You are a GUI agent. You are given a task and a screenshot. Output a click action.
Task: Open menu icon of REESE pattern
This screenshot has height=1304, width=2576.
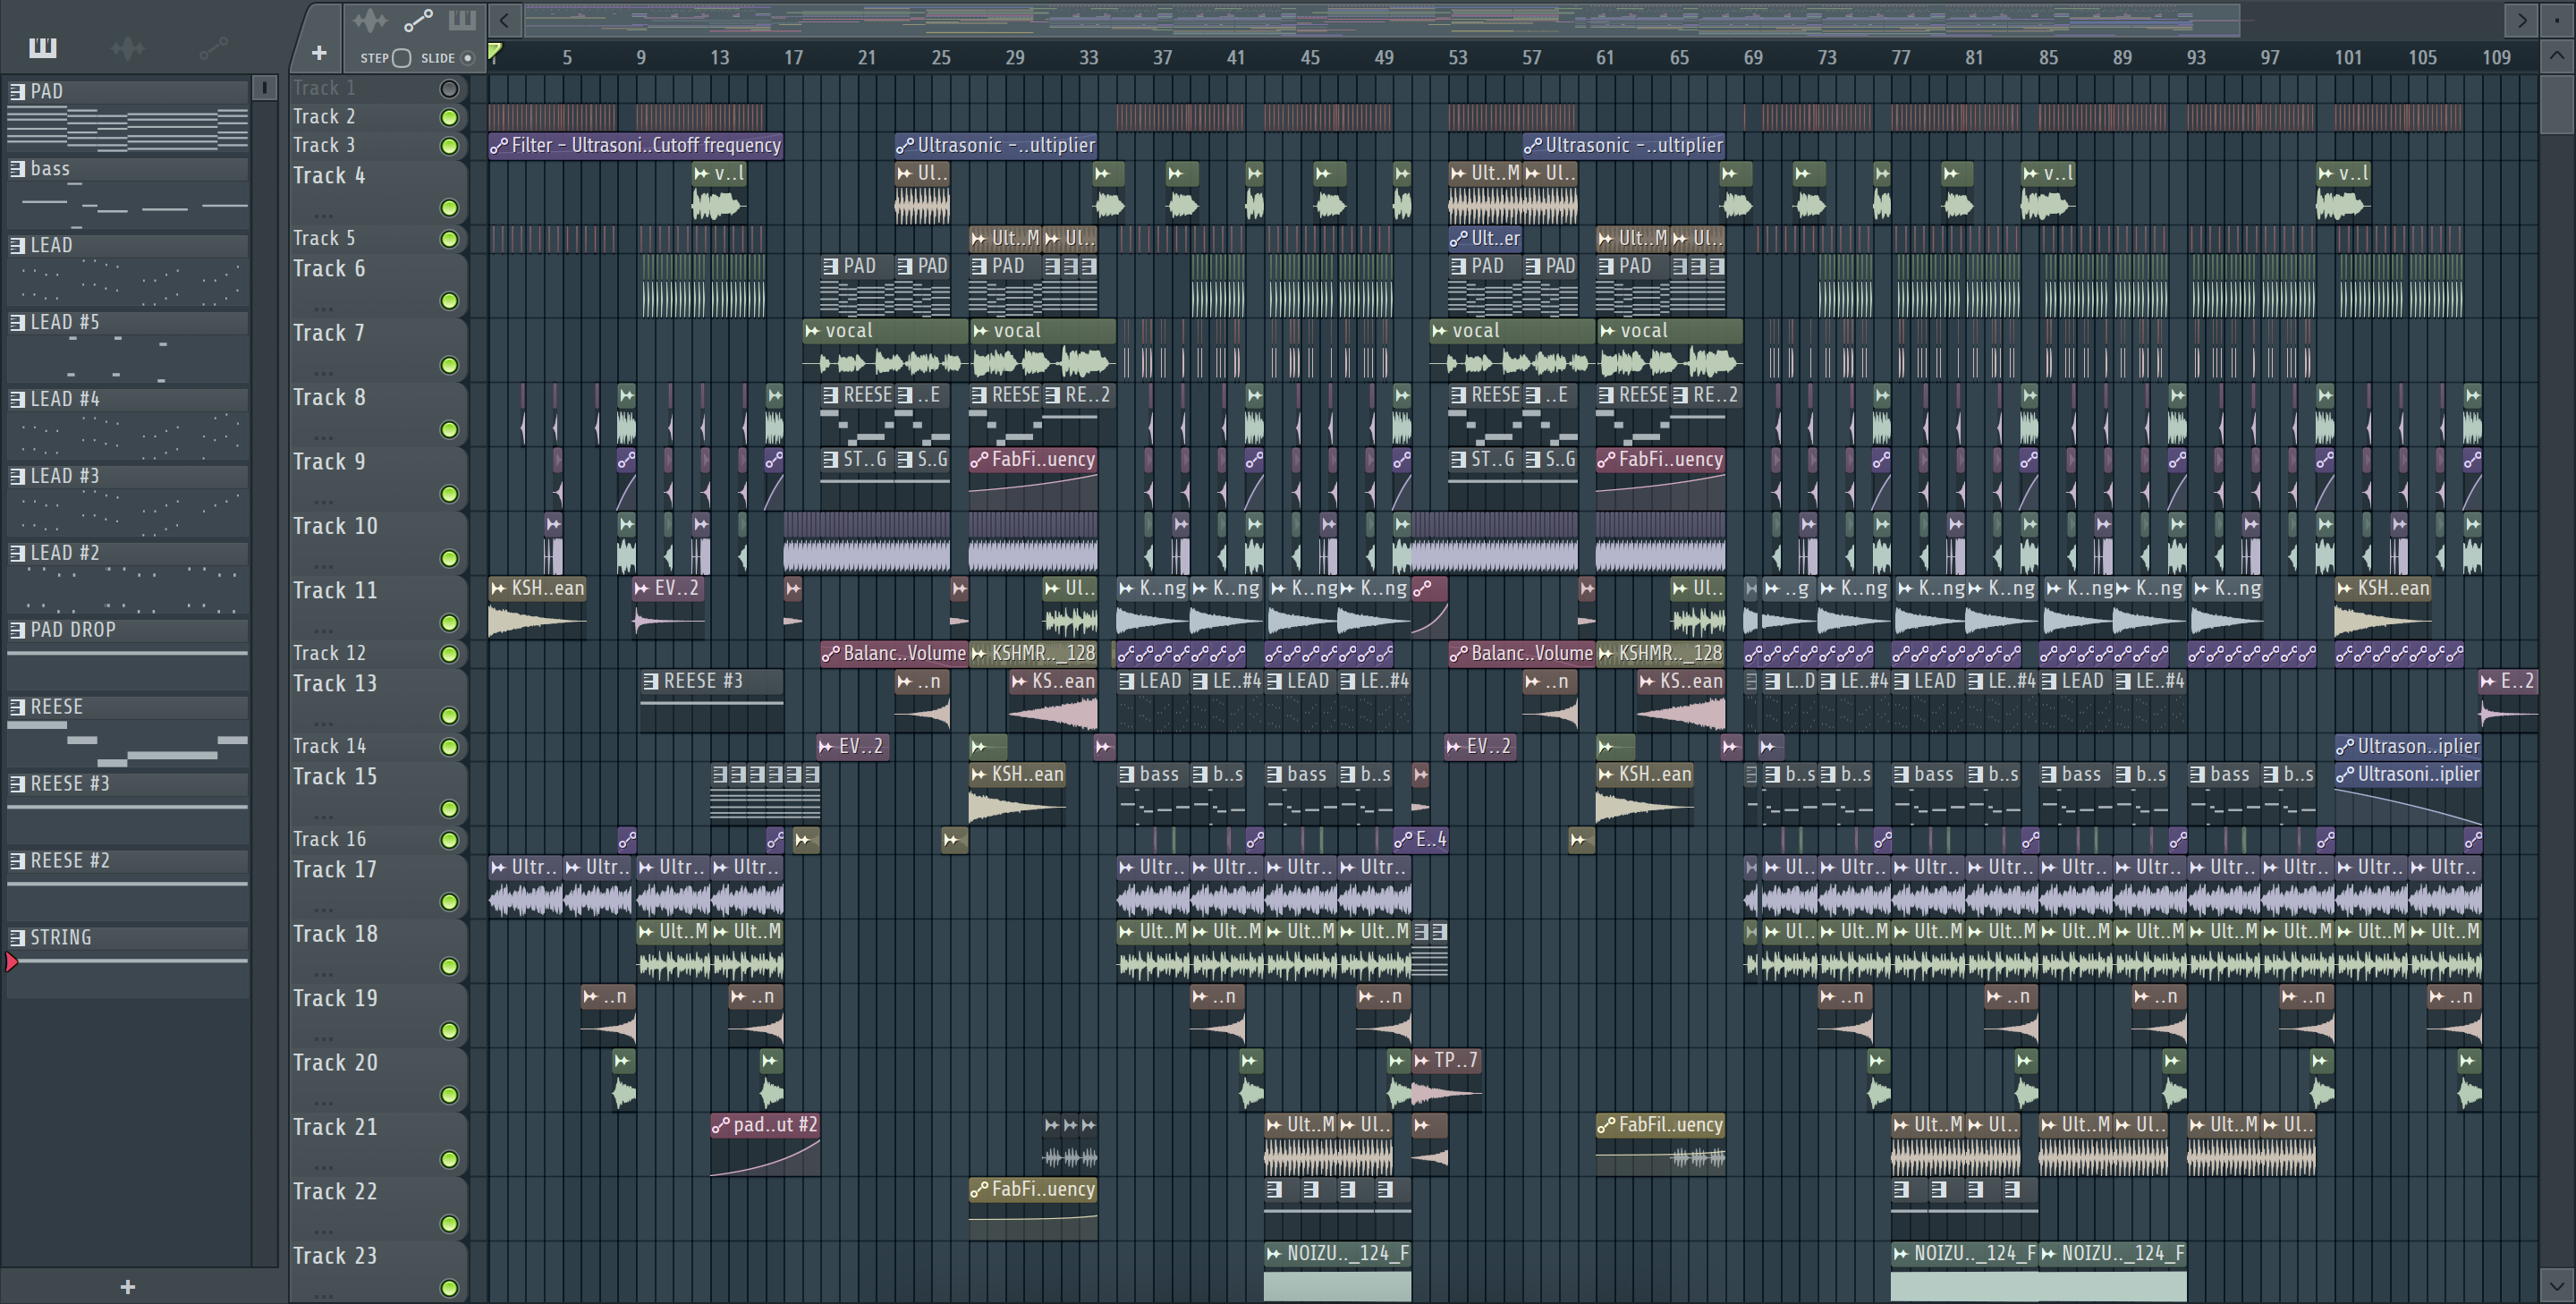[17, 707]
